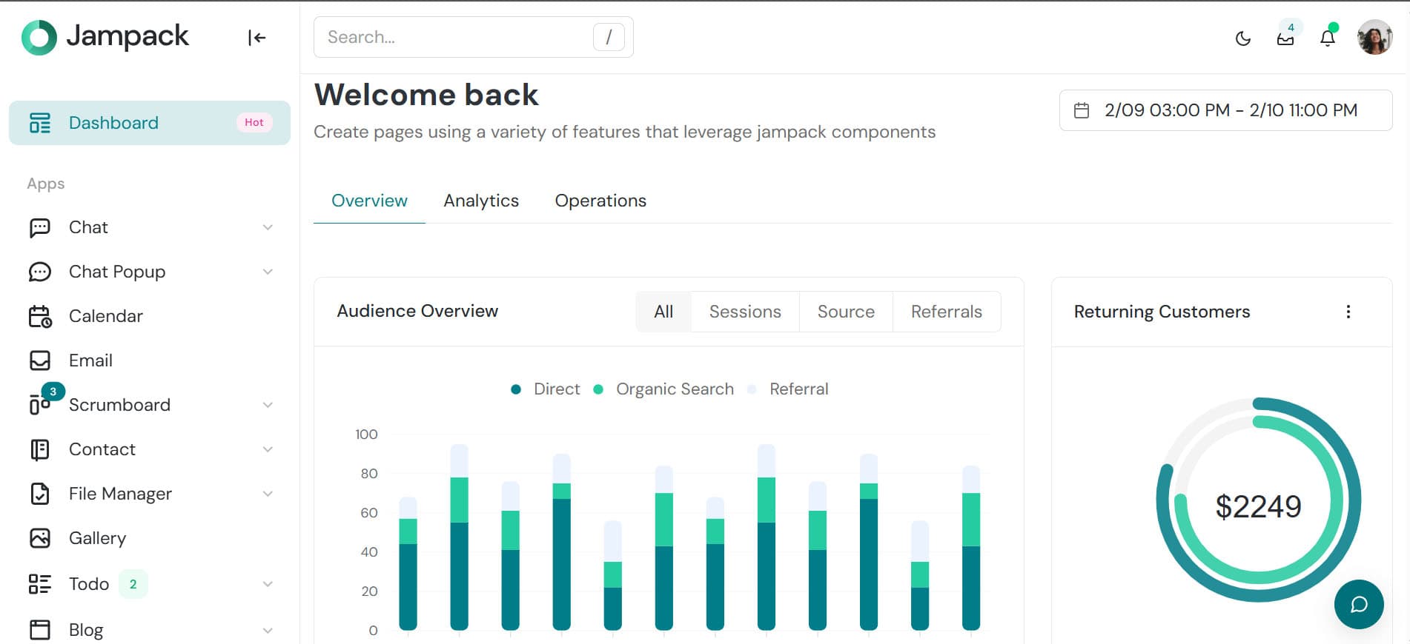This screenshot has height=644, width=1410.
Task: Select the Source filter option
Action: 846,312
